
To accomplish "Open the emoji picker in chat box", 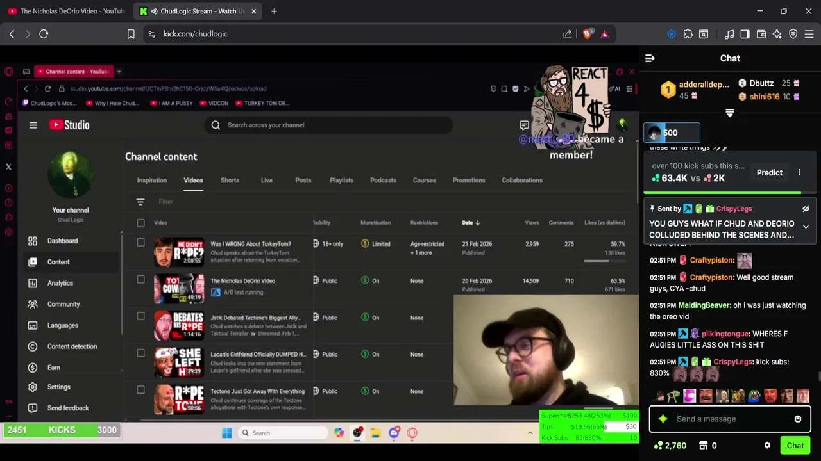I will (798, 419).
